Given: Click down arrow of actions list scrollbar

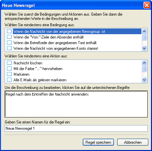Looking at the screenshot, I should (144, 80).
